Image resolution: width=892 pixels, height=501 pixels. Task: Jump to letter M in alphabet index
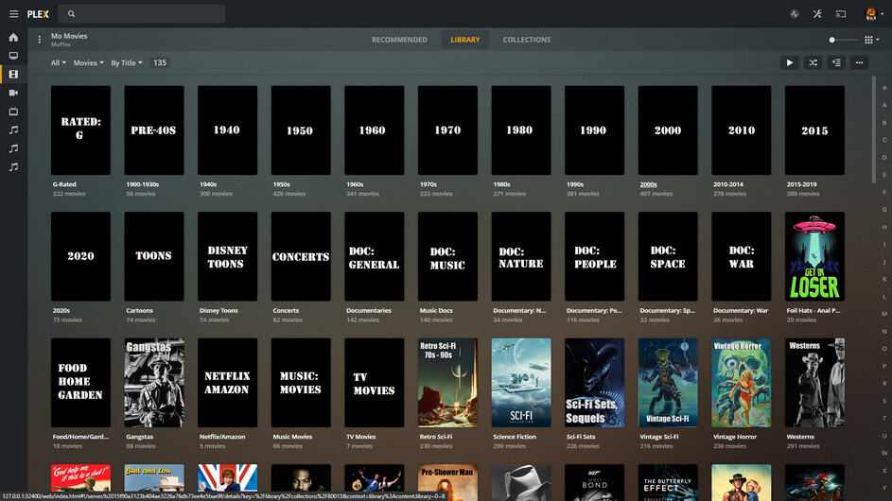tap(884, 314)
